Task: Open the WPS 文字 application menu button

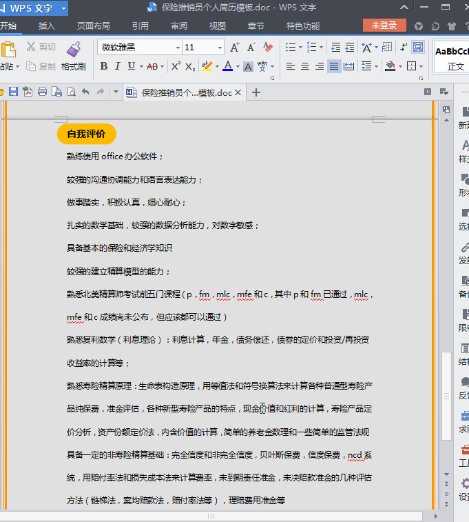Action: [34, 8]
